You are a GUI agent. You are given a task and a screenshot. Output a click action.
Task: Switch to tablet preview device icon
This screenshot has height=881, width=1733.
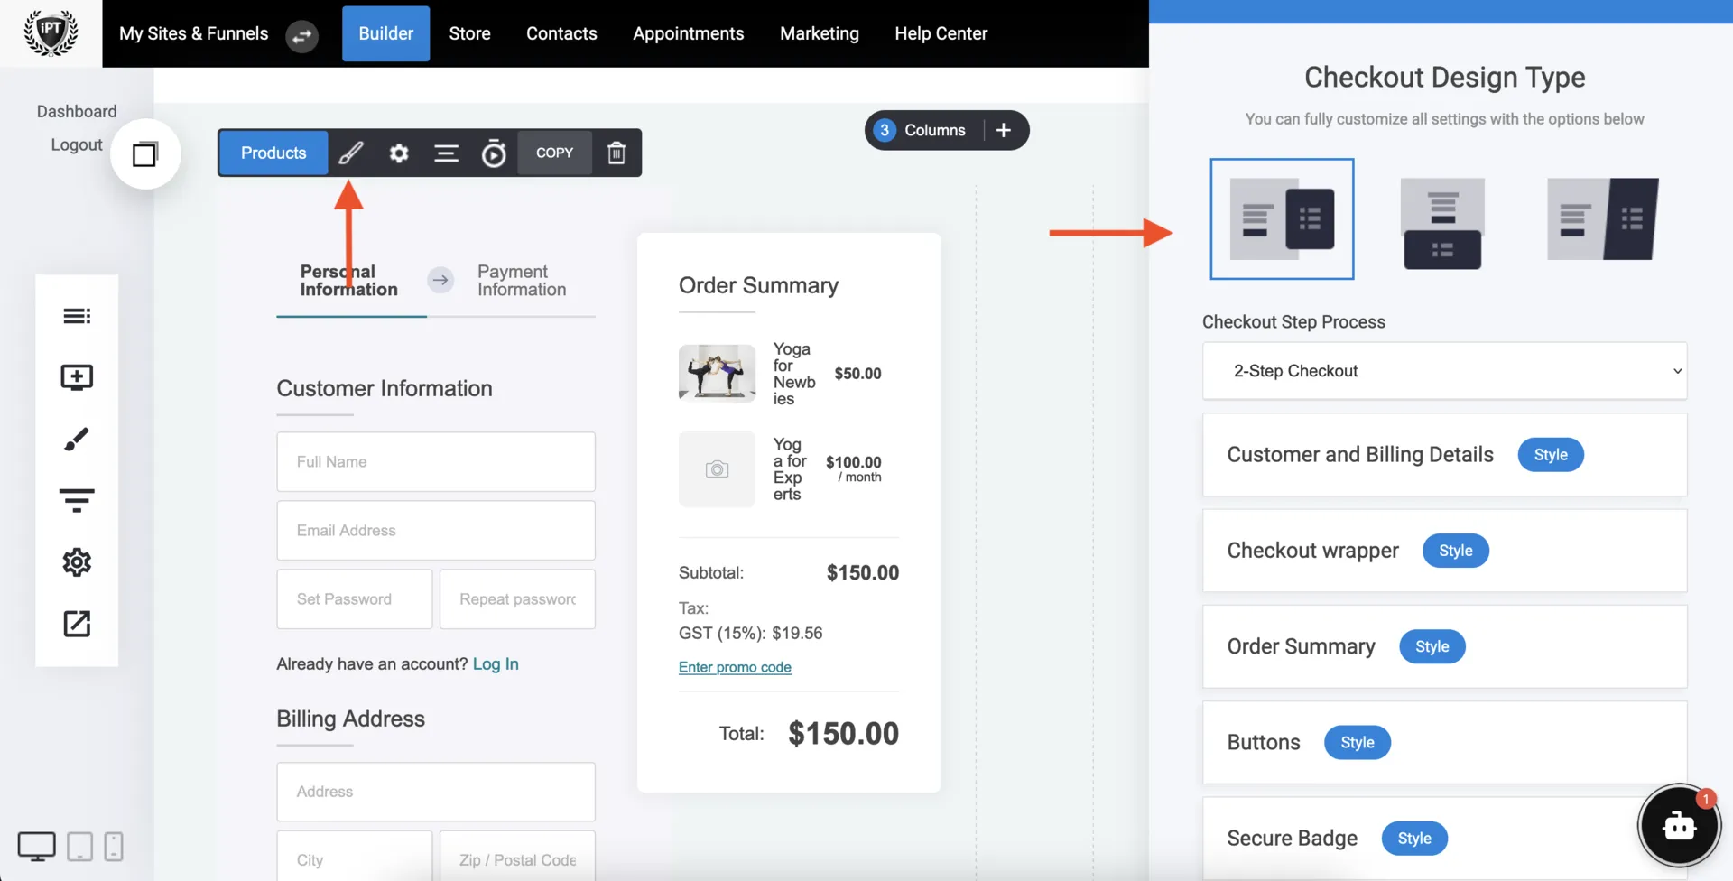pyautogui.click(x=80, y=847)
